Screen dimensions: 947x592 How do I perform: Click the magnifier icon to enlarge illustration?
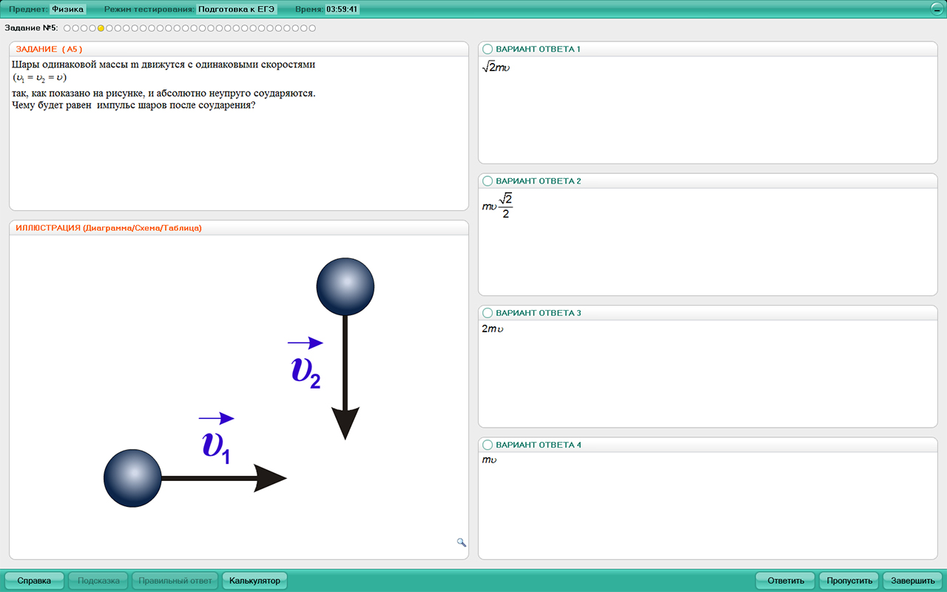pos(462,542)
